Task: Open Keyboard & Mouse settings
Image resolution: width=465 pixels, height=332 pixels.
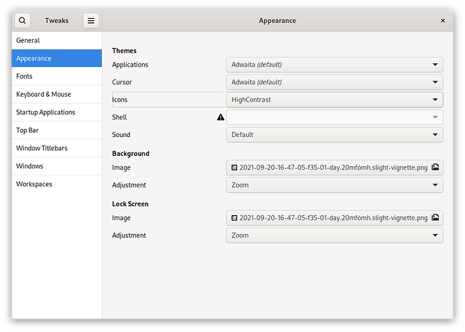Action: coord(57,94)
